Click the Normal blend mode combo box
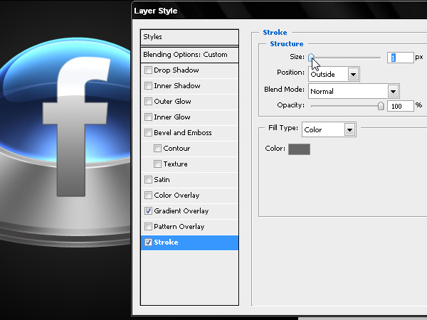Screen dimensions: 427x320 click(354, 91)
